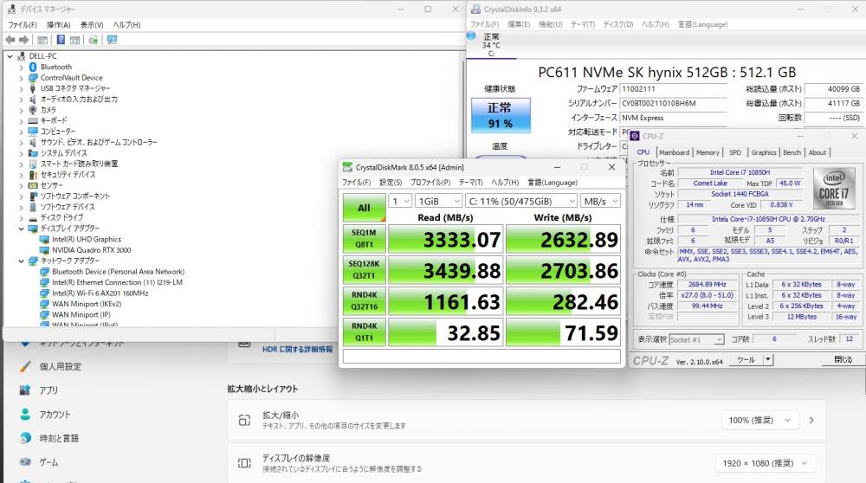Open the drive C: 11% dropdown
Viewport: 866px width, 483px height.
(x=521, y=201)
